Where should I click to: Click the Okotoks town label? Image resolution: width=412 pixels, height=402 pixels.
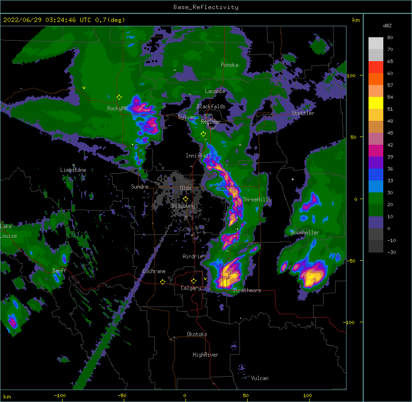click(197, 334)
